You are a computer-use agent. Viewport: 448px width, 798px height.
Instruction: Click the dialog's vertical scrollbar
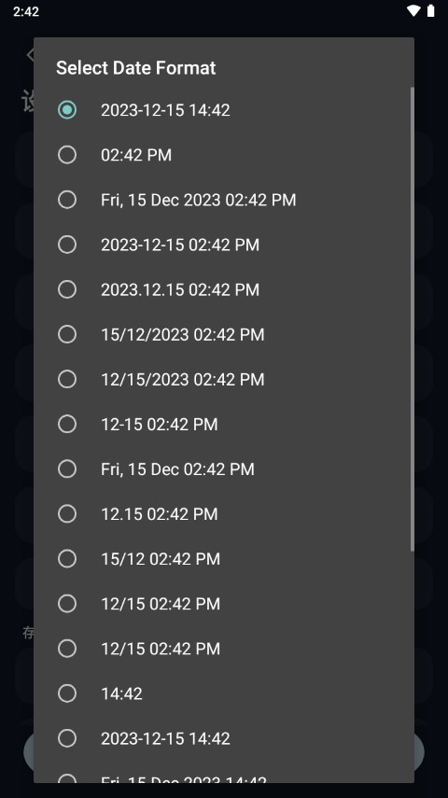click(412, 318)
